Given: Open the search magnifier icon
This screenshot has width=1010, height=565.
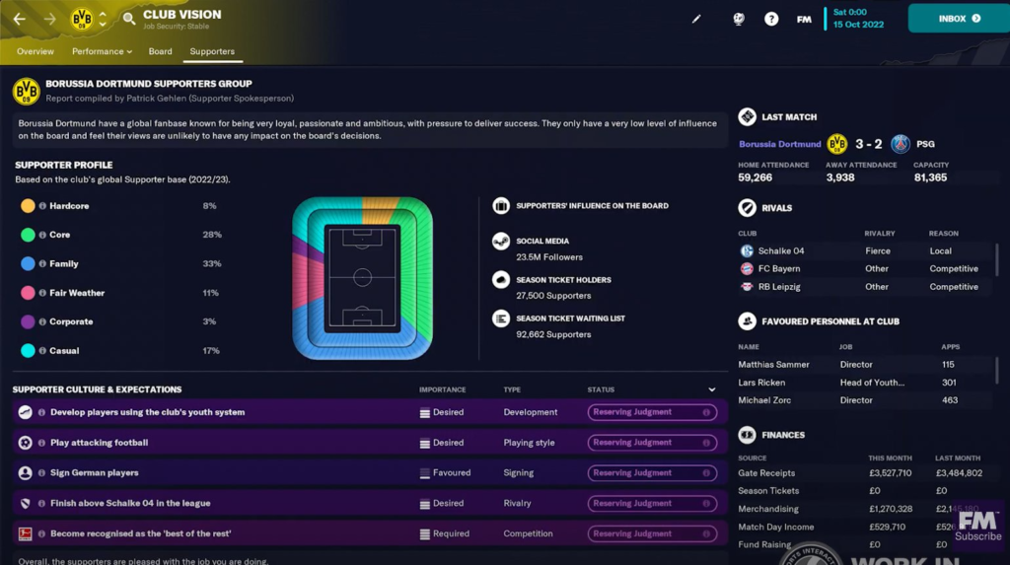Looking at the screenshot, I should [129, 19].
